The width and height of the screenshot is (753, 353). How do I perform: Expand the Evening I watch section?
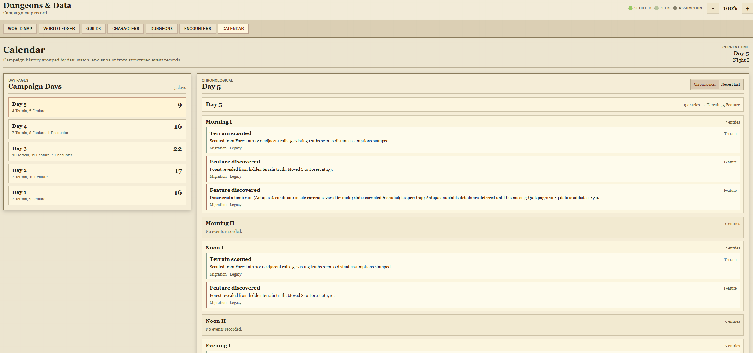[472, 346]
